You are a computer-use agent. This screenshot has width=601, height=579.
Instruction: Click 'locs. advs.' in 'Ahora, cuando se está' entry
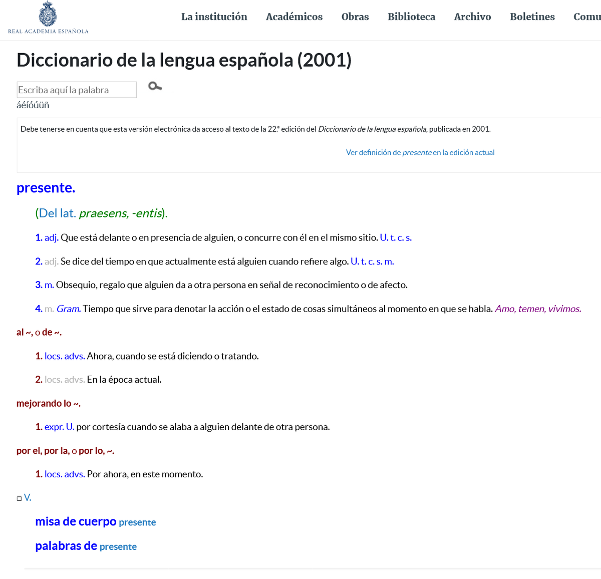65,356
